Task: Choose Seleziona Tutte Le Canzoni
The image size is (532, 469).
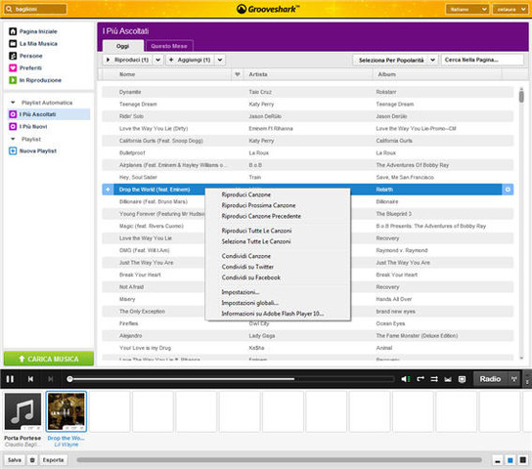Action: point(256,241)
